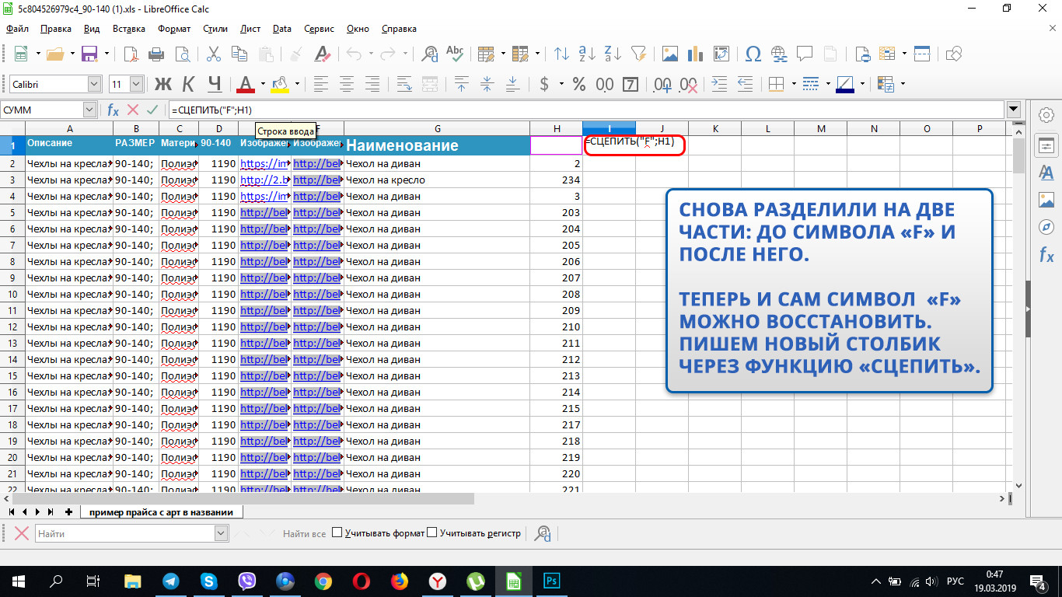1062x597 pixels.
Task: Open Function Wizard fx icon
Action: 114,110
